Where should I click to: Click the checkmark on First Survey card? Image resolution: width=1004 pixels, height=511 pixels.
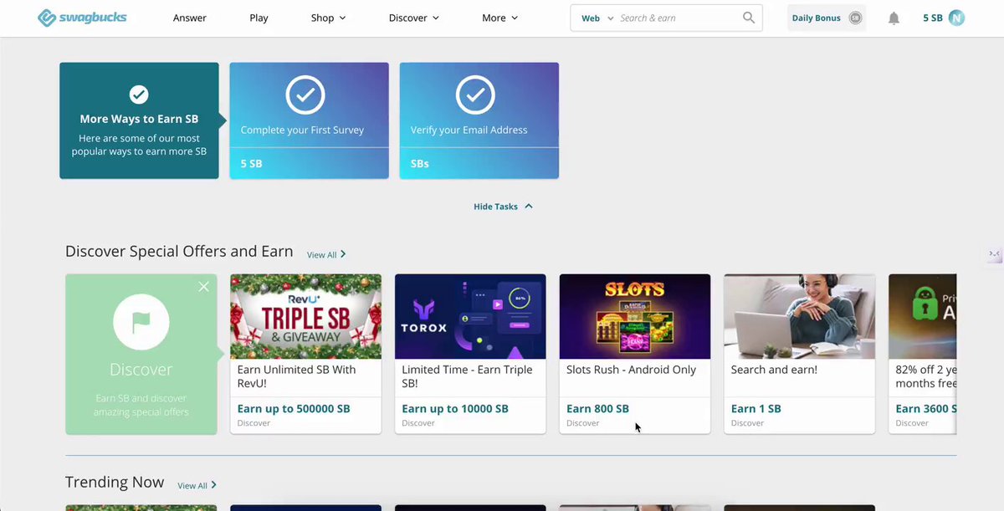point(305,95)
